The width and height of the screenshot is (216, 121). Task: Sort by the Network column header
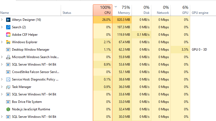tap(161, 10)
